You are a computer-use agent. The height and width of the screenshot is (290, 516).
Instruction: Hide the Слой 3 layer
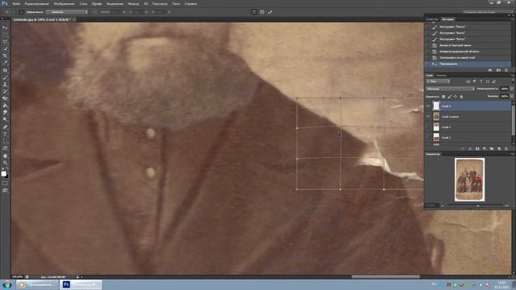[x=428, y=106]
